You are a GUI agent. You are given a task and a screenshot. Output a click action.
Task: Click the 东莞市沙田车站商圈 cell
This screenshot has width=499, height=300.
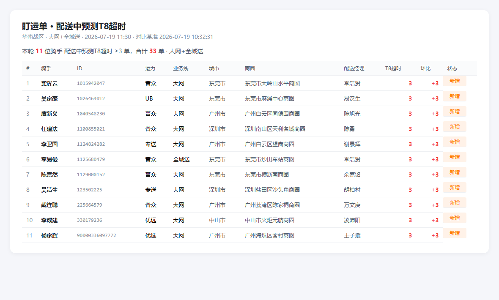point(269,159)
